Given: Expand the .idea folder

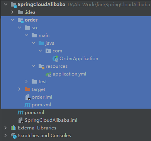Looking at the screenshot, I should point(12,12).
